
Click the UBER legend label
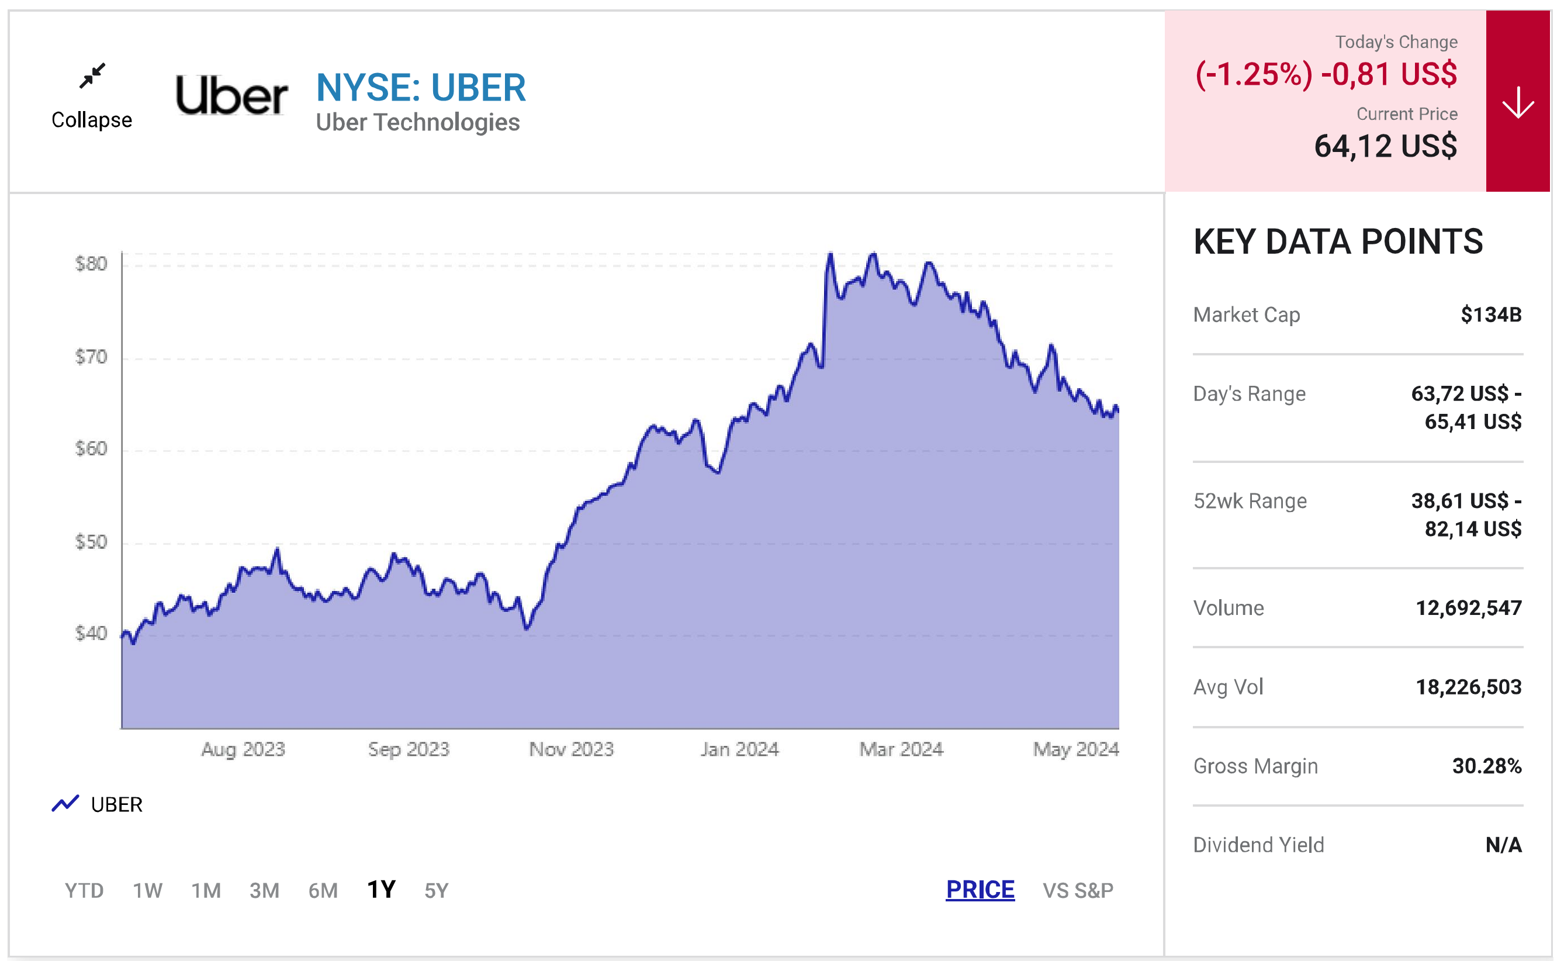116,805
